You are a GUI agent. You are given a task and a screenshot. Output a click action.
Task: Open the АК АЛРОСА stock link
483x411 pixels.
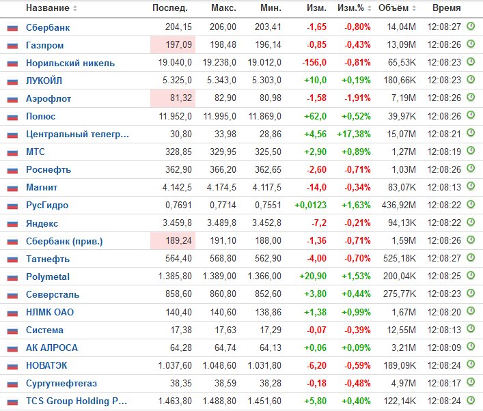pos(52,348)
